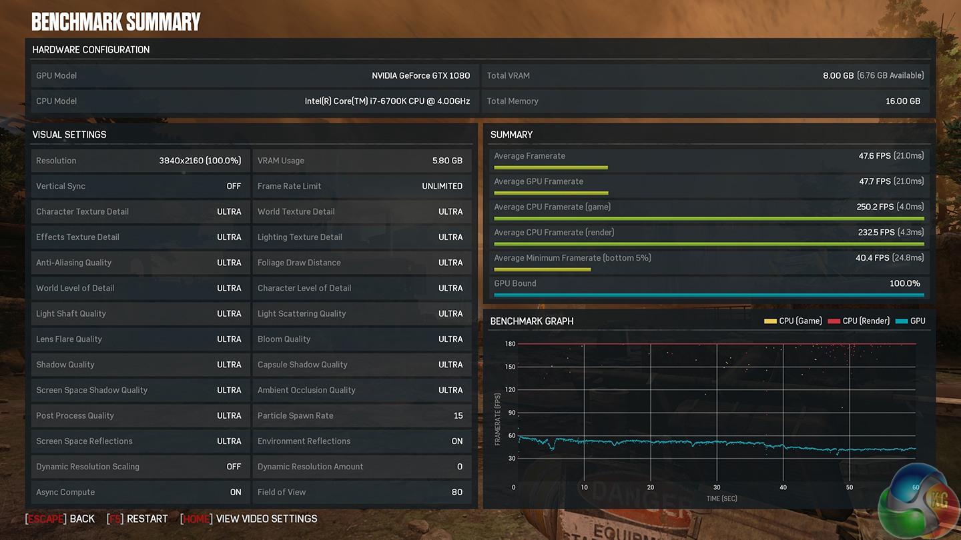This screenshot has height=540, width=961.
Task: Click the GPU framerate line in graph
Action: [x=667, y=442]
